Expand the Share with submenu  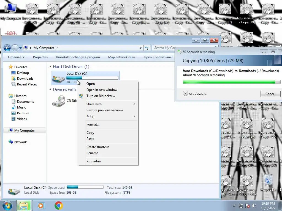(x=108, y=104)
